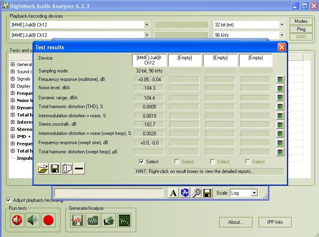Viewport: 319px width, 237px height.
Task: Click the blue refresh arrows icon
Action: (185, 193)
